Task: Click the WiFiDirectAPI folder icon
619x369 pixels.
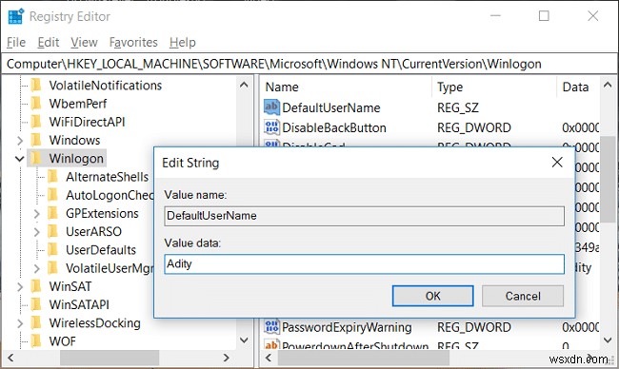Action: point(36,122)
